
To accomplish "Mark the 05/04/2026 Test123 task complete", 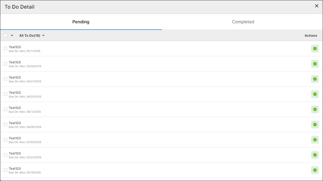I will point(315,64).
